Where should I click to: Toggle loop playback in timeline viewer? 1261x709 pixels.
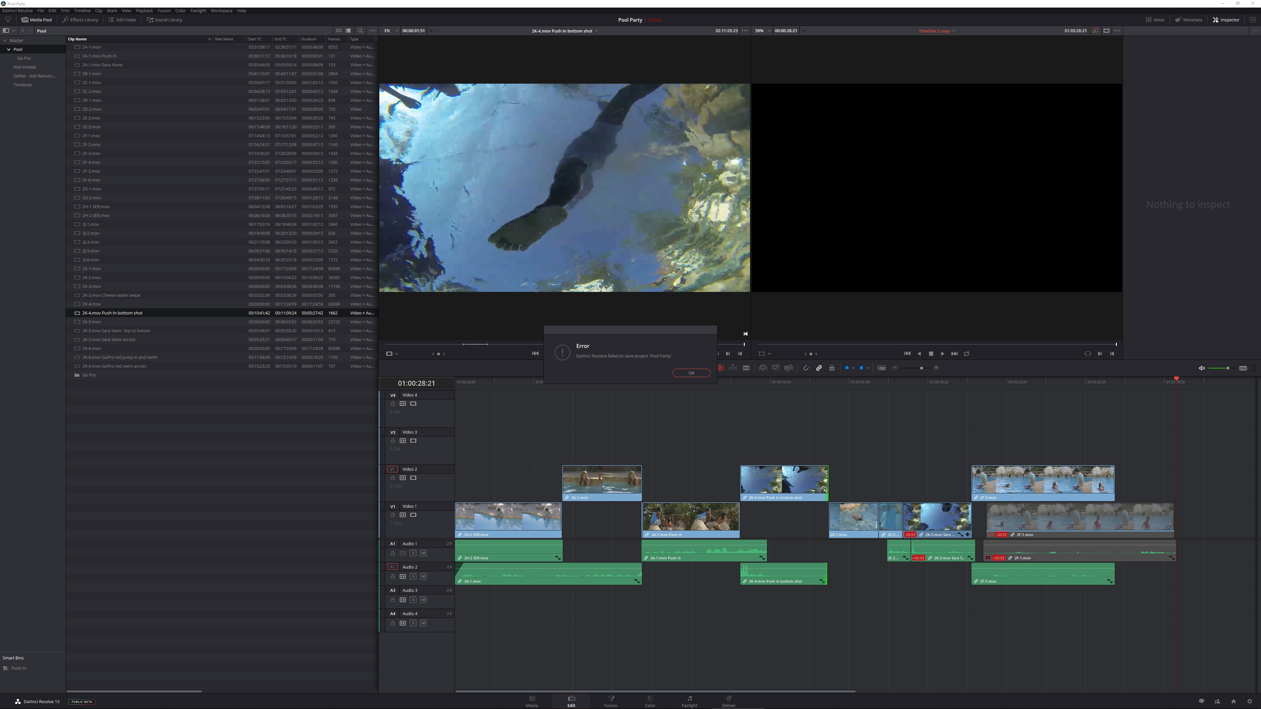point(967,354)
